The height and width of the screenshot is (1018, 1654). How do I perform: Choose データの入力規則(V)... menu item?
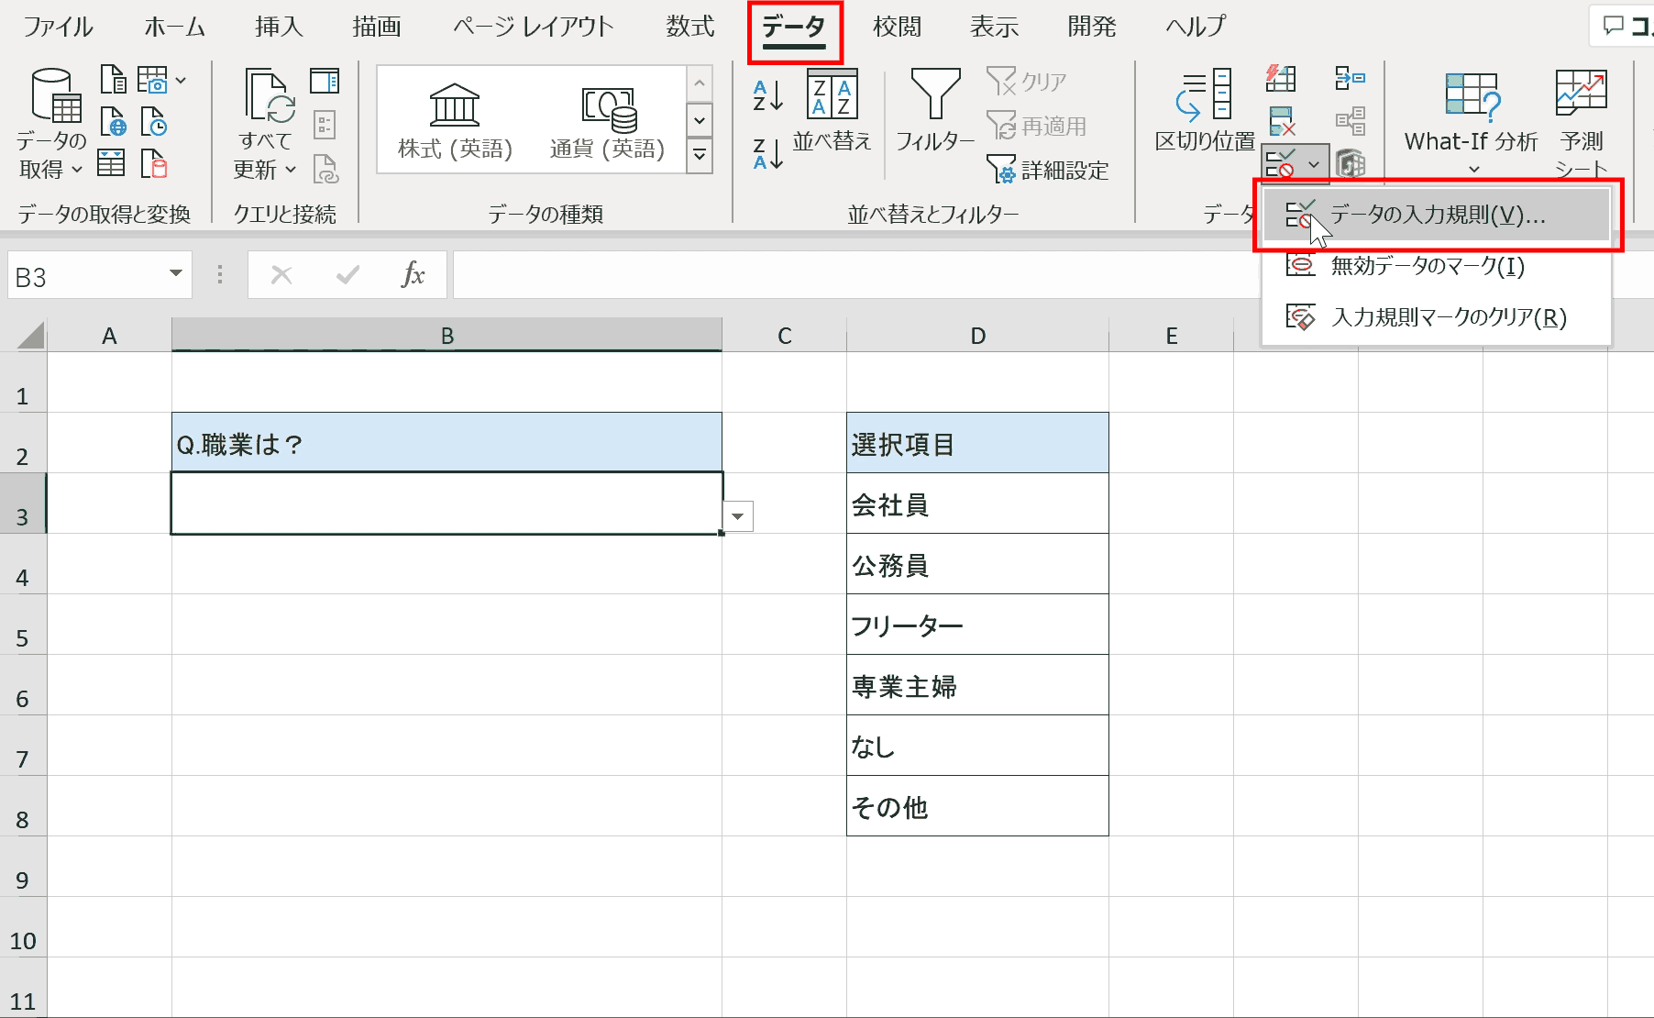[1437, 215]
